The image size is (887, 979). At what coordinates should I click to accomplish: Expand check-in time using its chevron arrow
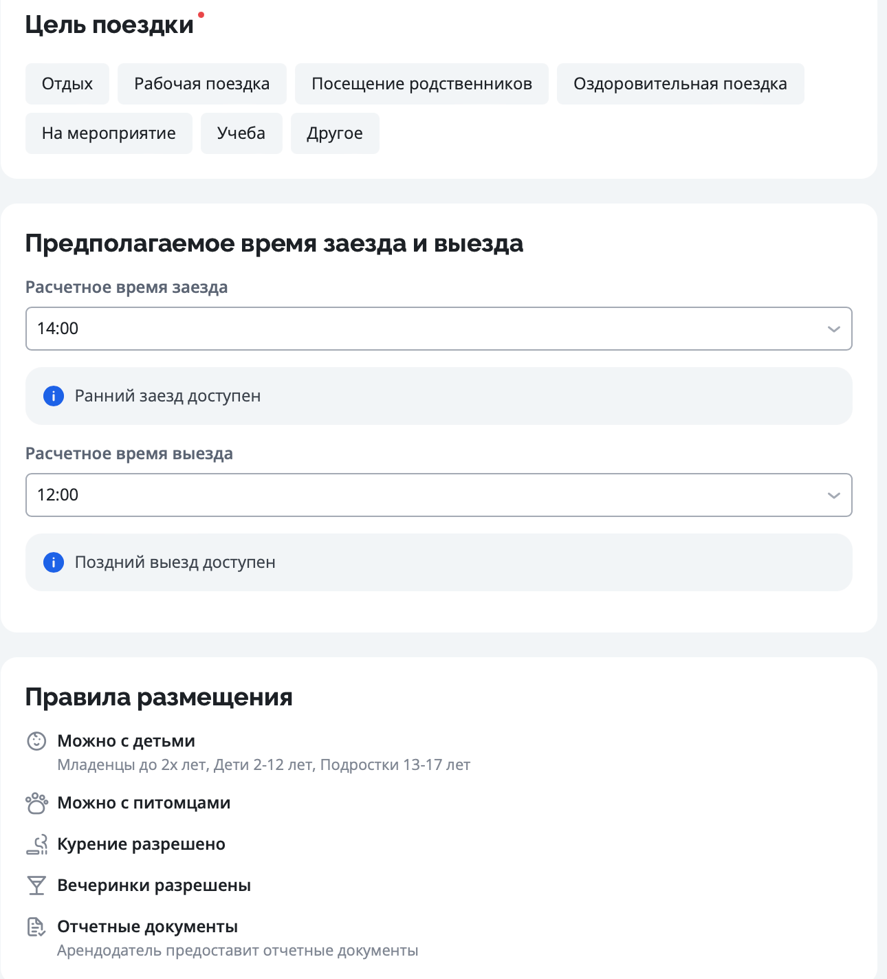click(833, 329)
